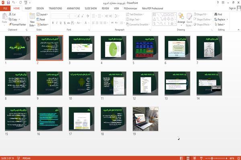Click the Format Painter brush icon

[x=10, y=24]
